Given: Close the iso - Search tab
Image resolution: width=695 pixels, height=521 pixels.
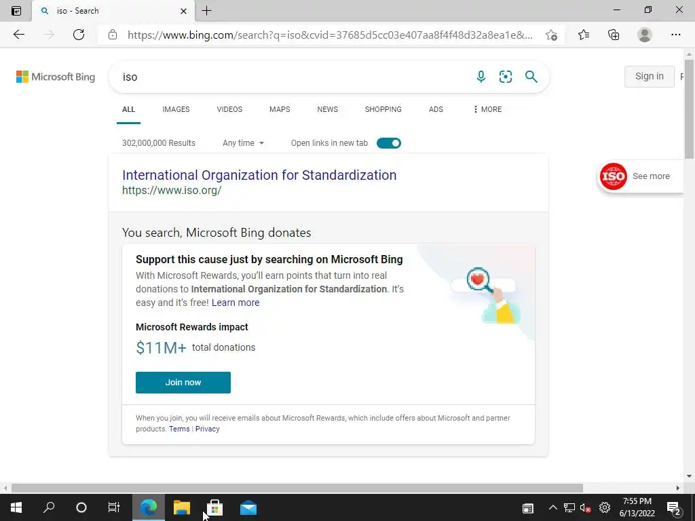Looking at the screenshot, I should (x=183, y=11).
